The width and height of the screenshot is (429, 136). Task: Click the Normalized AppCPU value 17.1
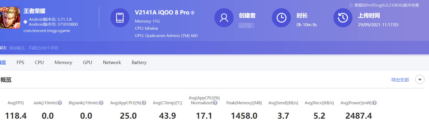click(x=204, y=116)
